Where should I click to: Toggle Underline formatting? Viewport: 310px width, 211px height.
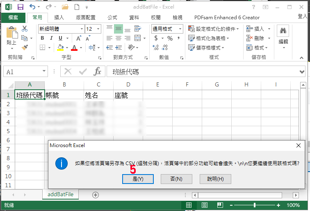[61, 38]
